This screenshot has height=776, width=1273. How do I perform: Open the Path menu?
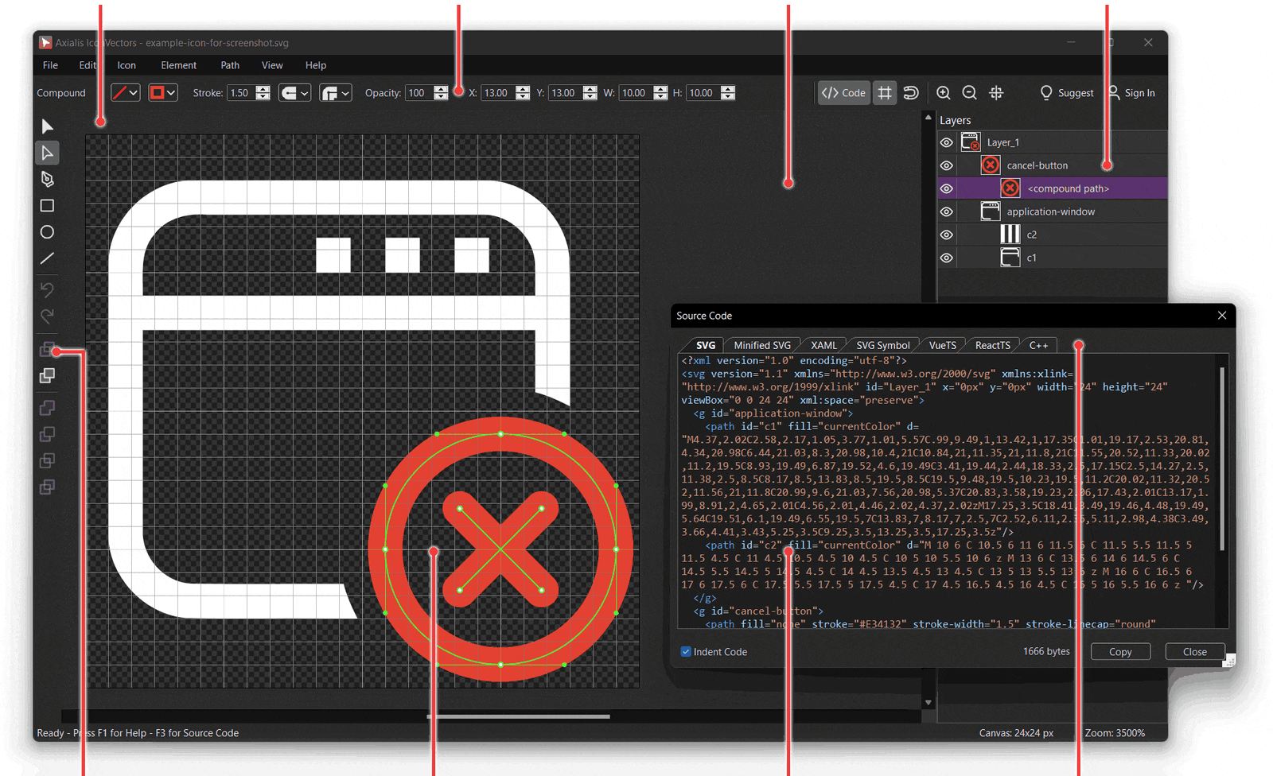[230, 65]
